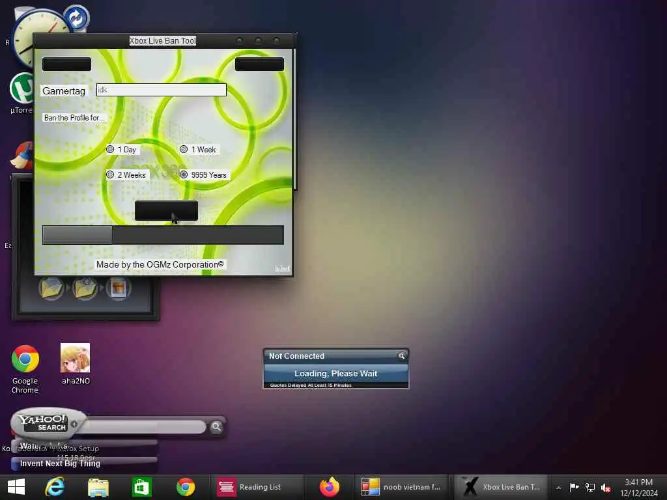The image size is (667, 500).
Task: Switch to the Xbox Live Ban Tool taskbar item
Action: click(501, 487)
